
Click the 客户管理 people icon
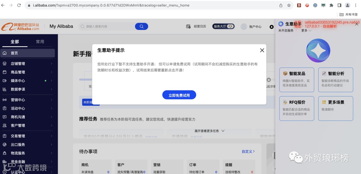[x=5, y=125]
